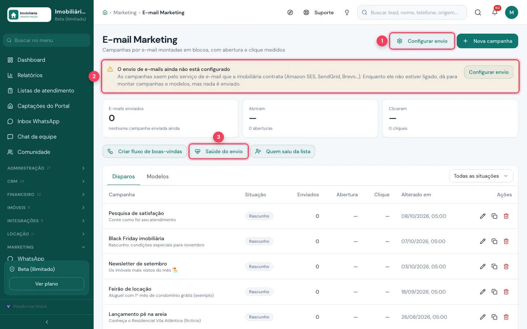Edit the Pesquisa de satisfação campaign
Screen dimensions: 527x329
(x=483, y=216)
